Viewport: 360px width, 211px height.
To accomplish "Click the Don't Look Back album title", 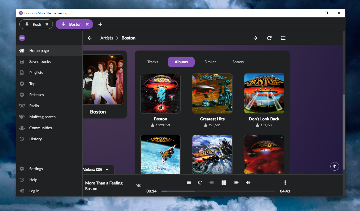I will pyautogui.click(x=264, y=119).
